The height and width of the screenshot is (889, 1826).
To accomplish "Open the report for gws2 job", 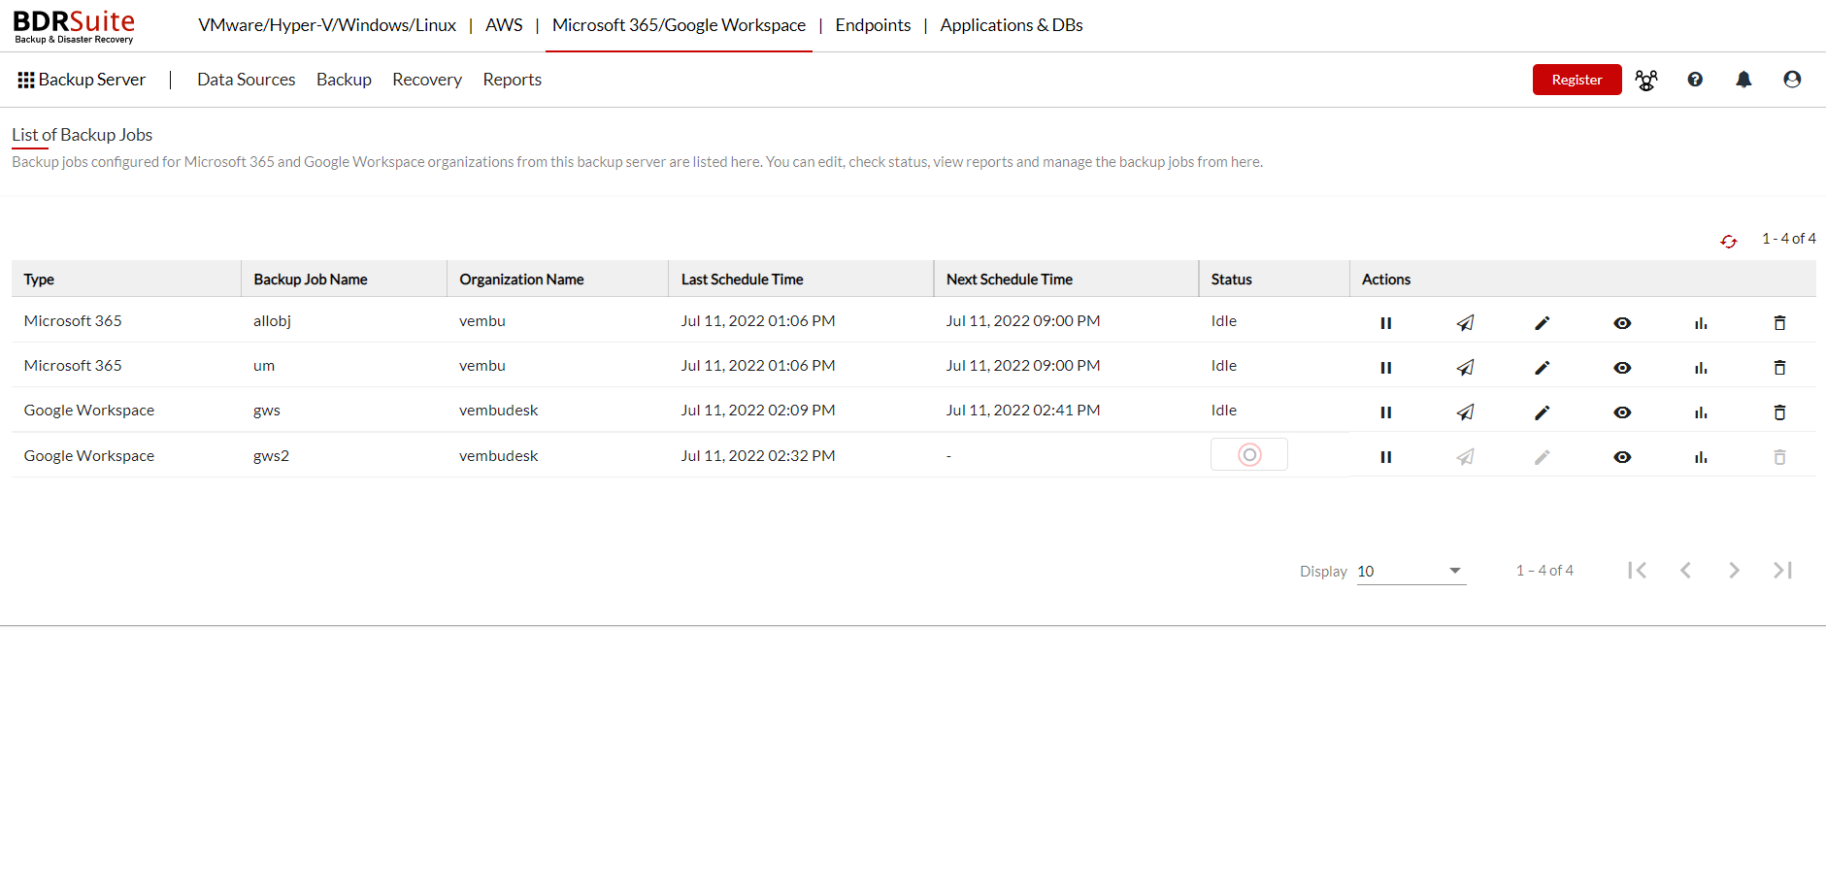I will click(1701, 457).
